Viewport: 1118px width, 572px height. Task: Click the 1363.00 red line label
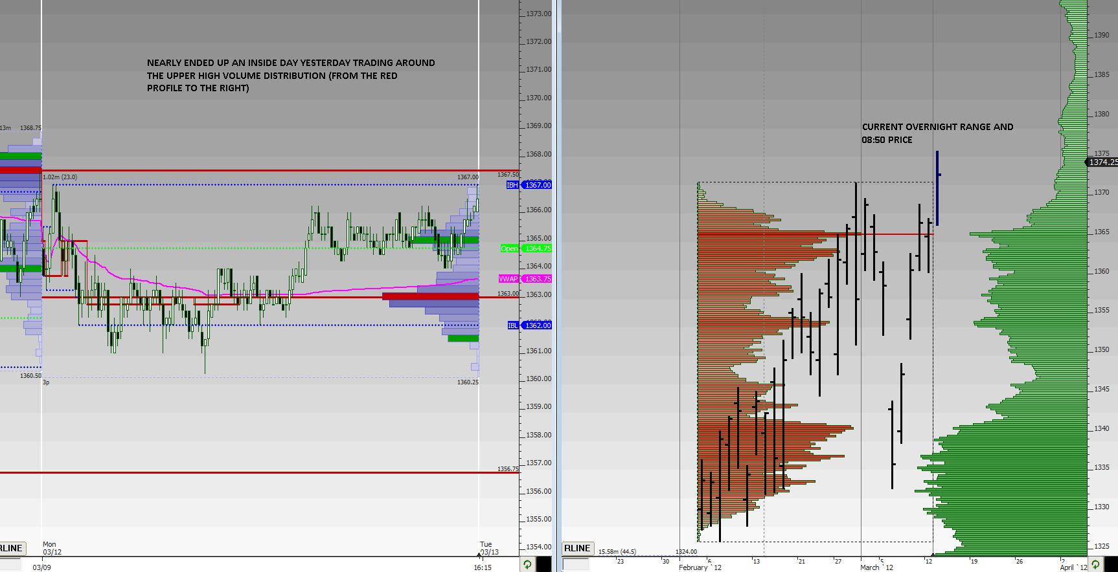[508, 294]
